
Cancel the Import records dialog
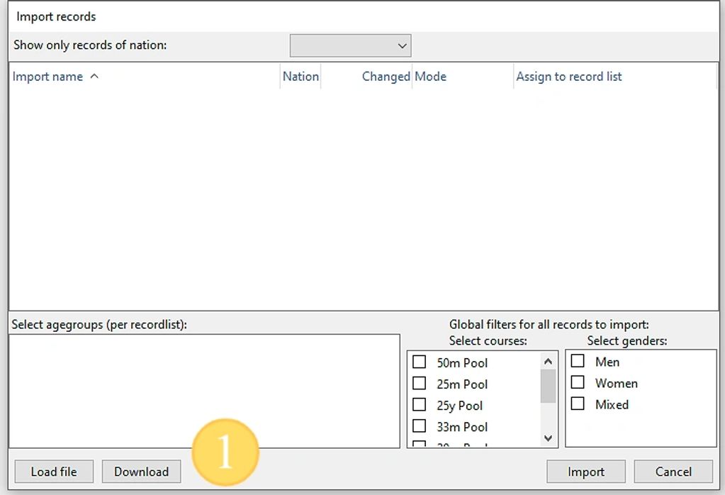(x=673, y=472)
